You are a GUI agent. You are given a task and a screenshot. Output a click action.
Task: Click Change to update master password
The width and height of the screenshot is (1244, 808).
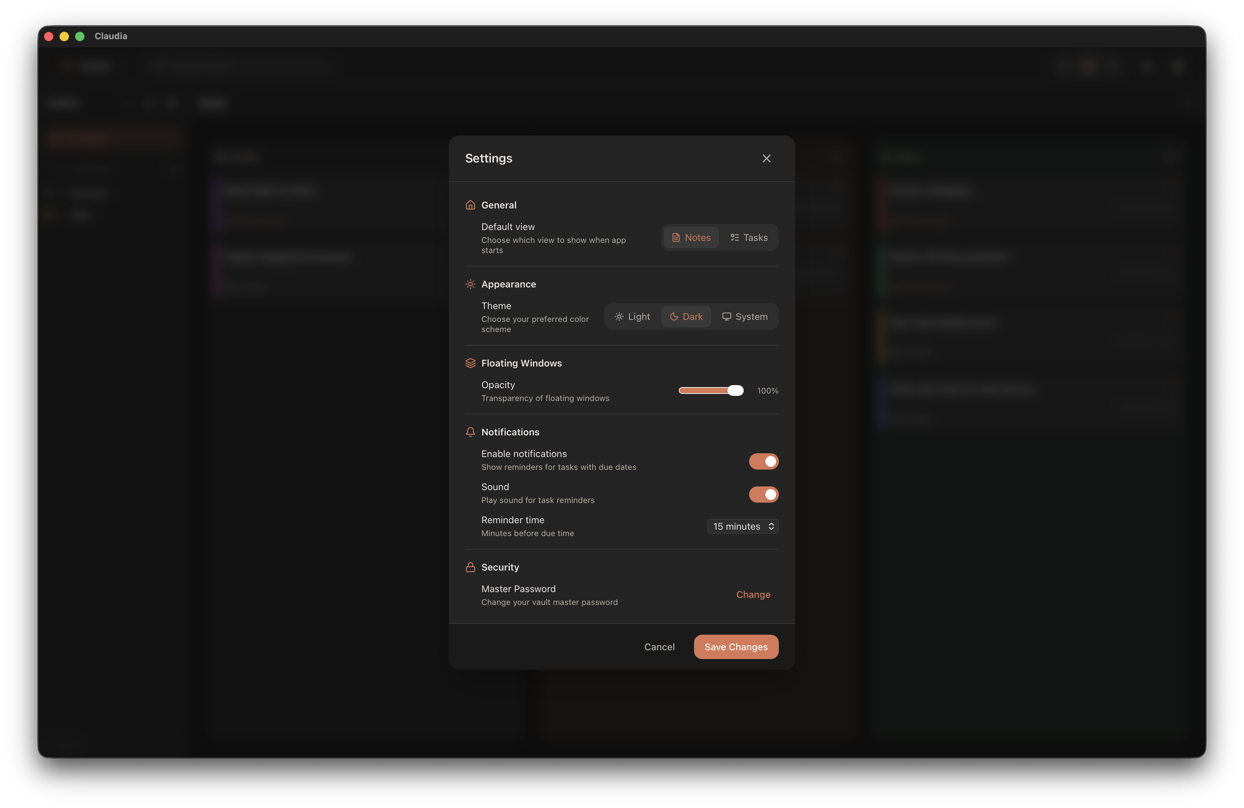753,595
